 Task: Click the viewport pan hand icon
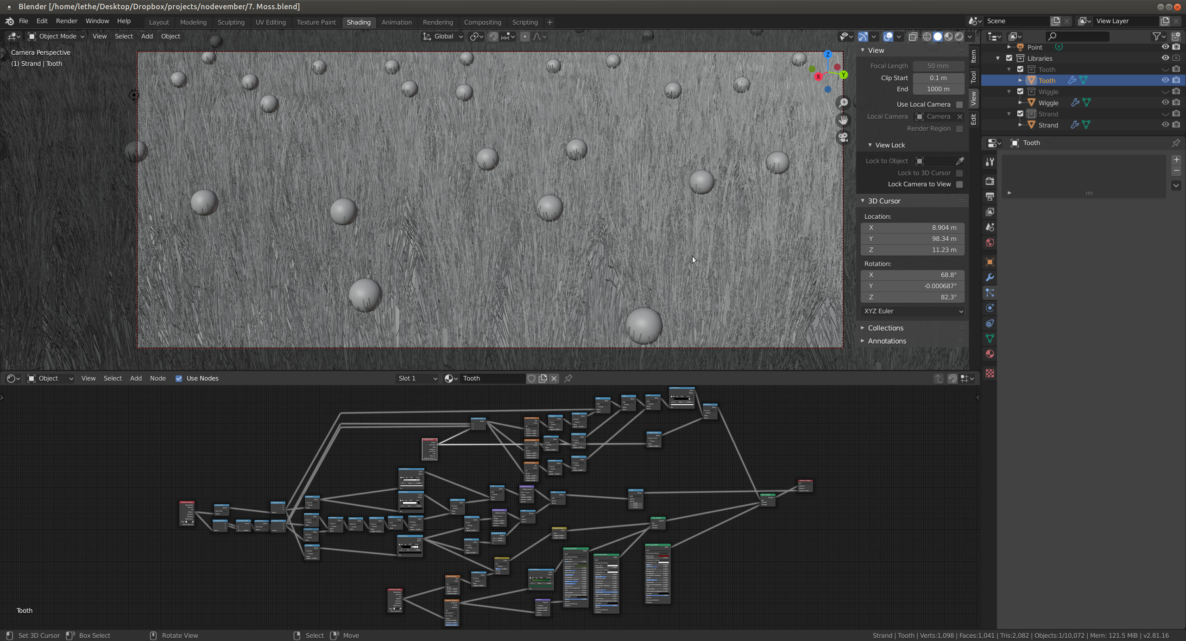tap(844, 120)
